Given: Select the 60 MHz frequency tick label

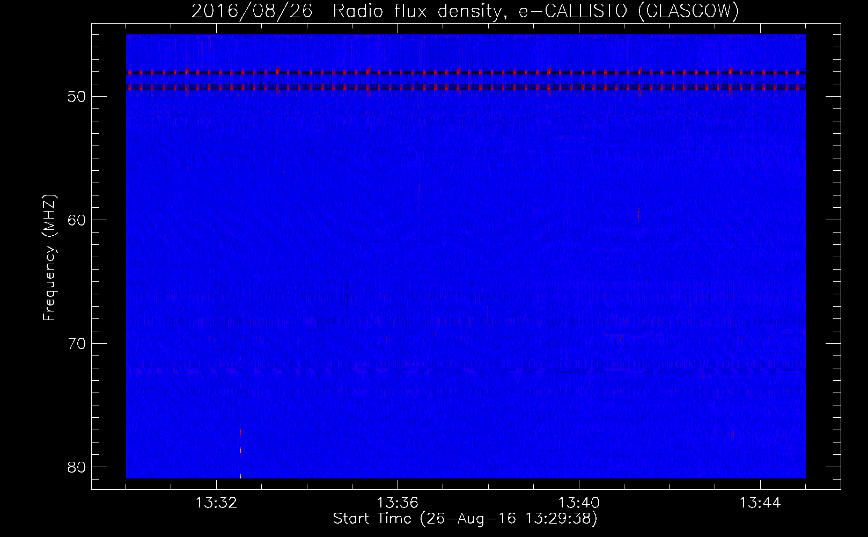Looking at the screenshot, I should coord(76,221).
